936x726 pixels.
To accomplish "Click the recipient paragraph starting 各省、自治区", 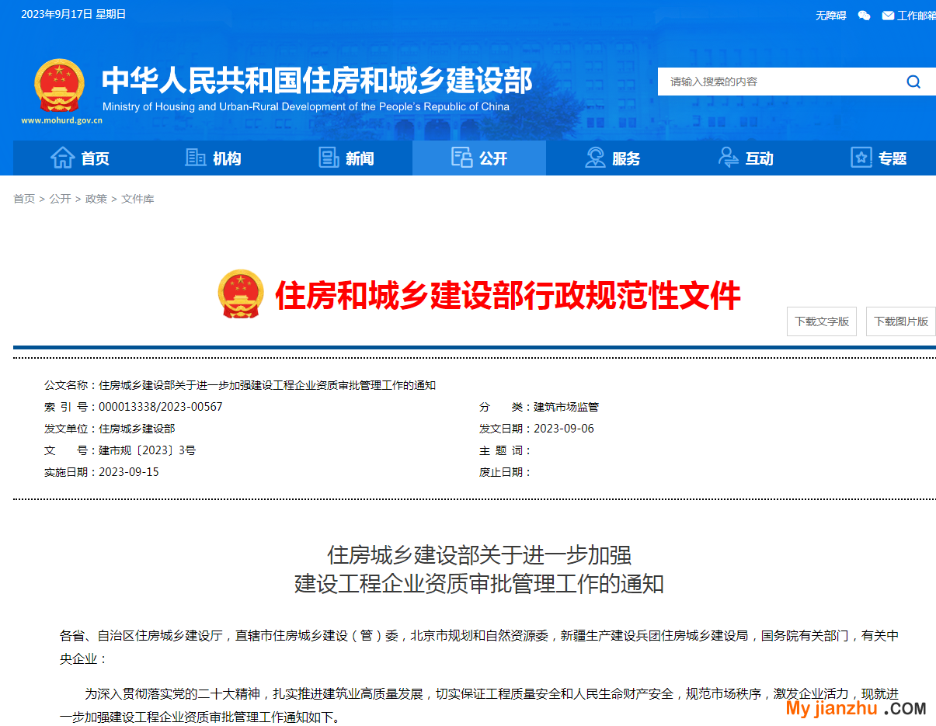I will pyautogui.click(x=479, y=647).
